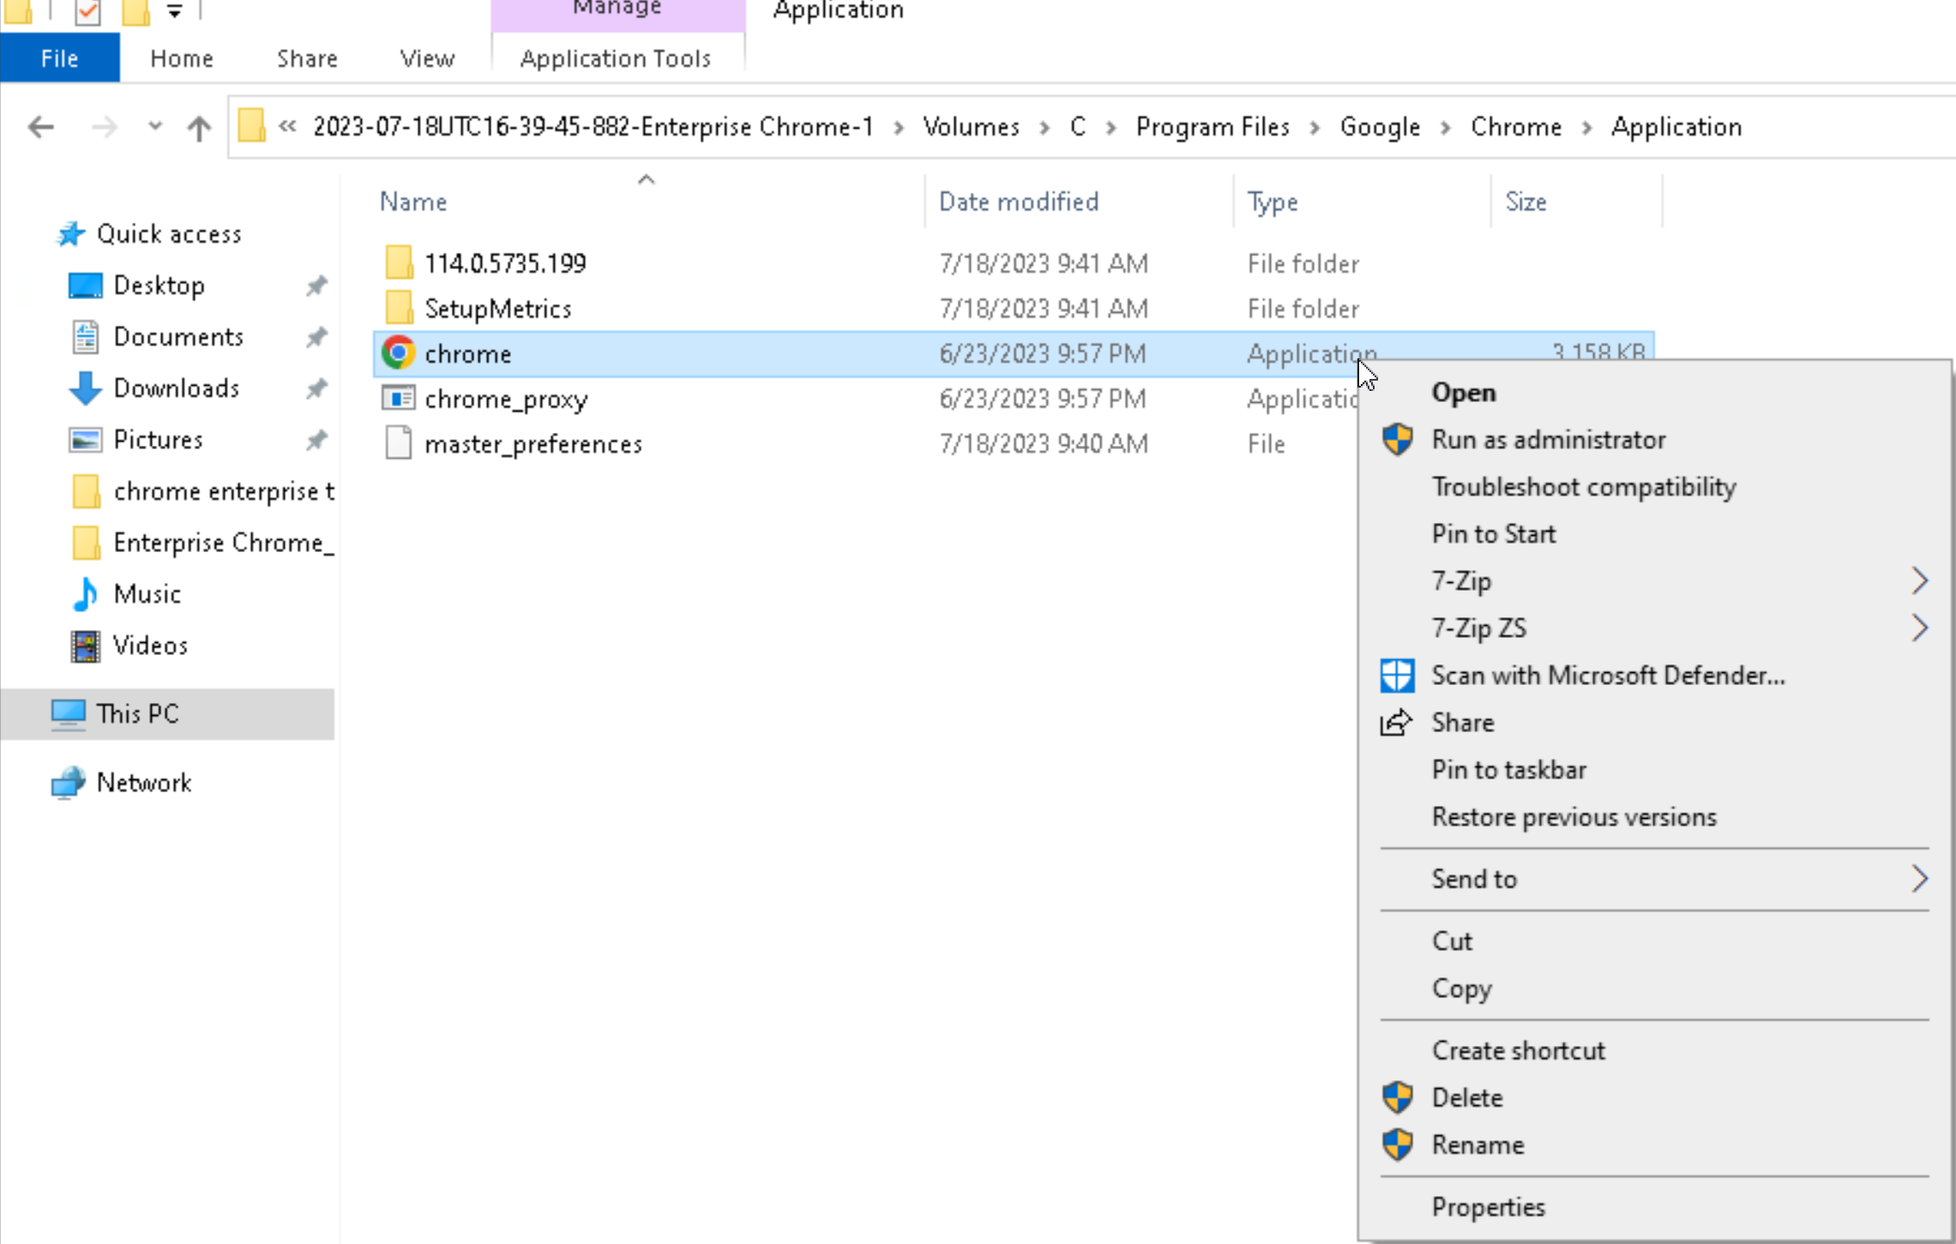
Task: Select the 114.0.5735.199 folder
Action: (505, 263)
